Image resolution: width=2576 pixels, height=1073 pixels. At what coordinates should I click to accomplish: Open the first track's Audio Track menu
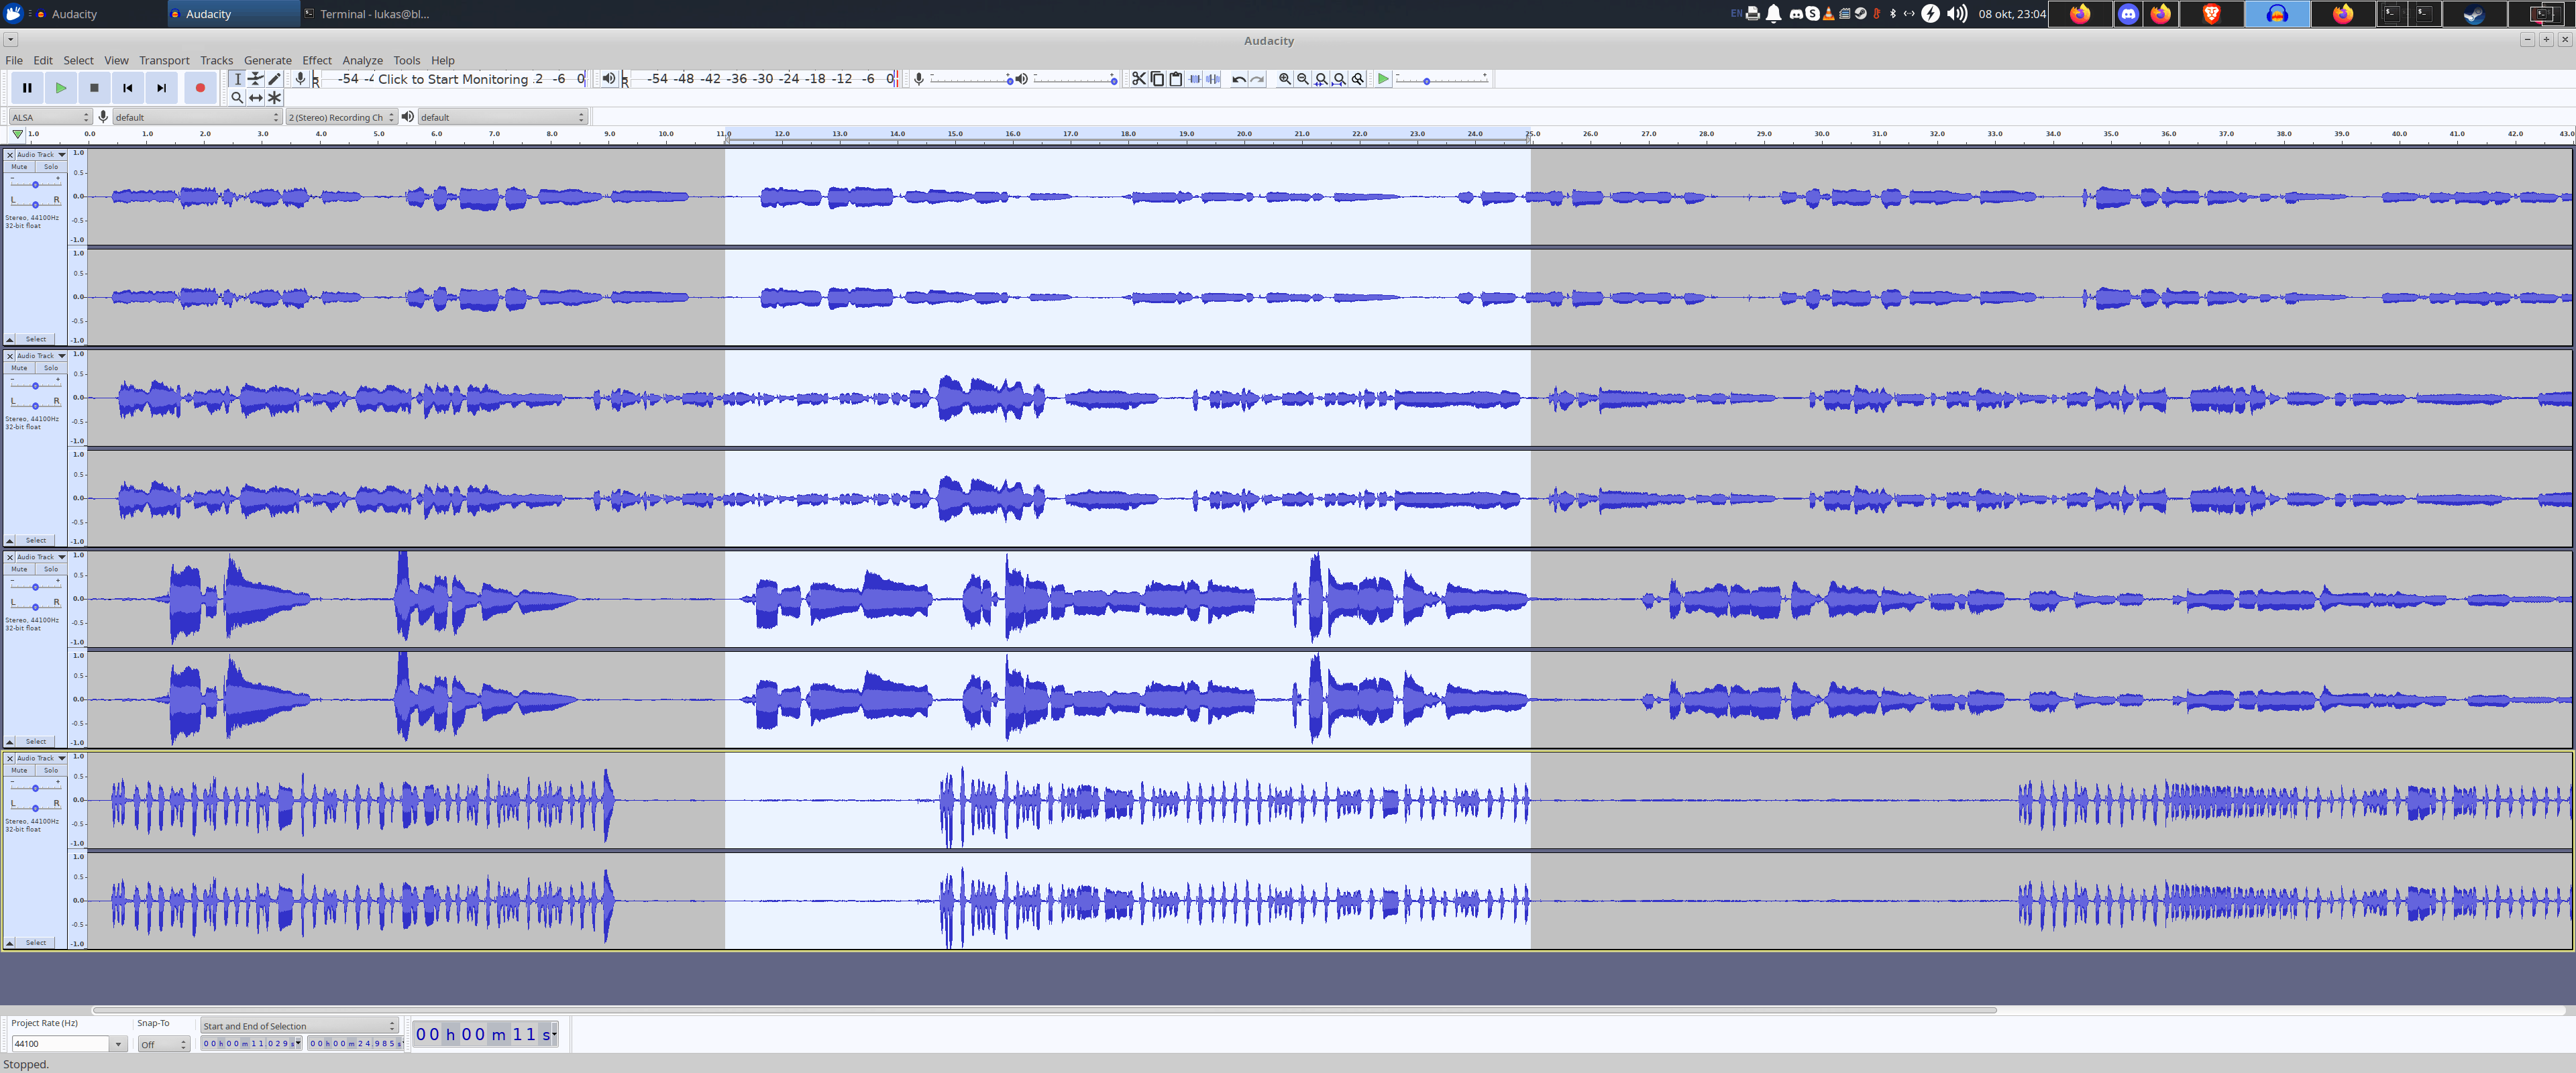tap(40, 155)
